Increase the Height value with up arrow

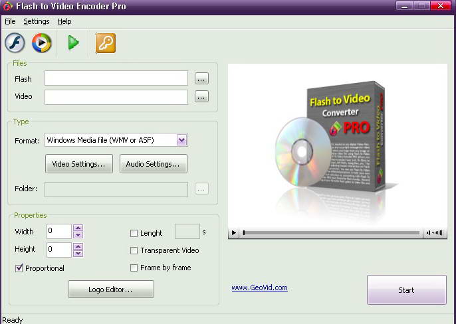click(x=78, y=247)
